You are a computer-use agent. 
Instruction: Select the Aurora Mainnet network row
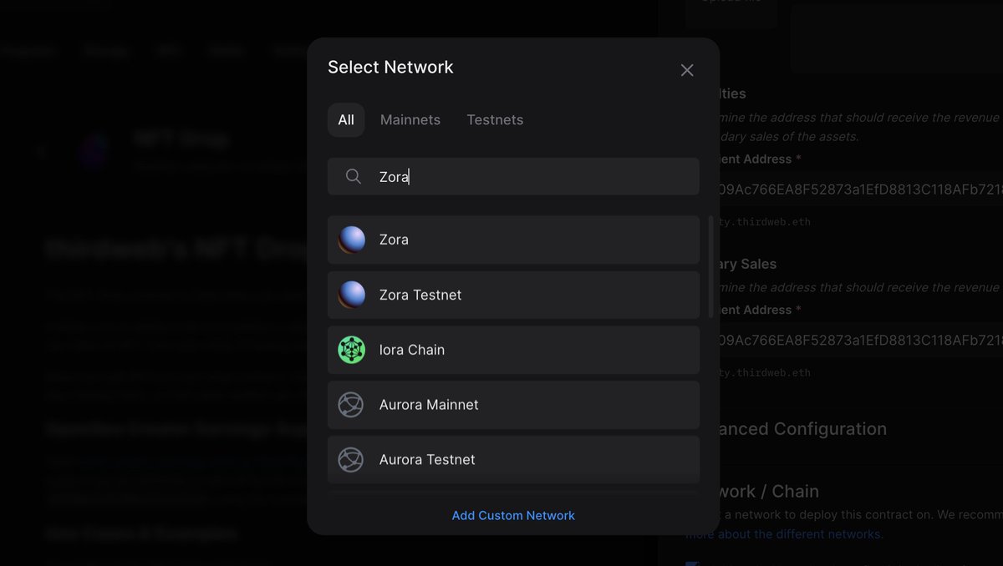click(x=513, y=405)
